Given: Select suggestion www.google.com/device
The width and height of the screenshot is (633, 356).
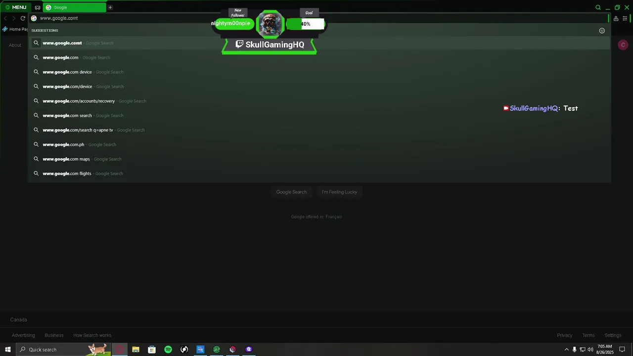Looking at the screenshot, I should [x=319, y=87].
